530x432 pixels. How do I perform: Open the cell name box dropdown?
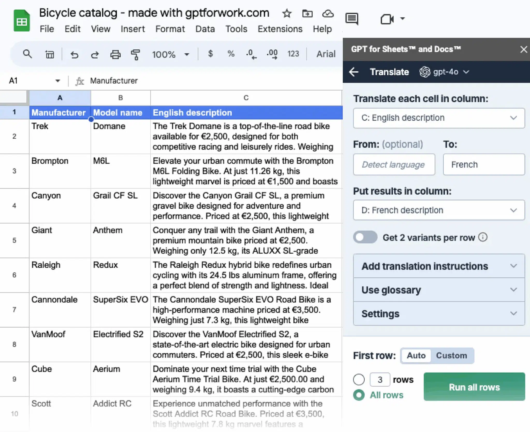[x=58, y=81]
